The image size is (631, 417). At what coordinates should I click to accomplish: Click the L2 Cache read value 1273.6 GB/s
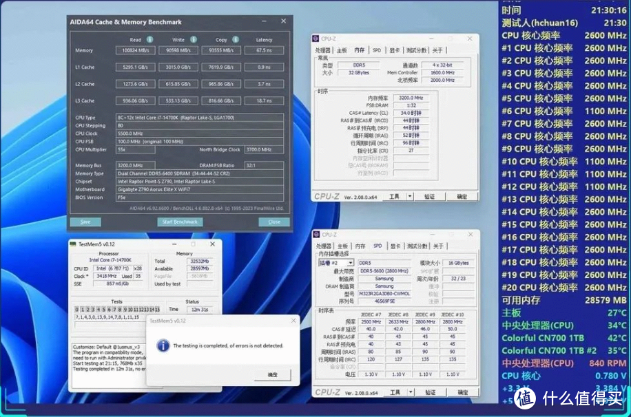point(136,84)
